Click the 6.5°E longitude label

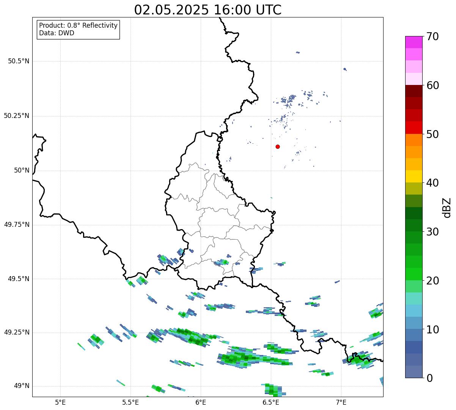pos(271,402)
